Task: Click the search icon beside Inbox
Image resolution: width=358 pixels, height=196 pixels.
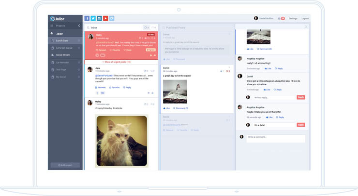Action: click(88, 27)
